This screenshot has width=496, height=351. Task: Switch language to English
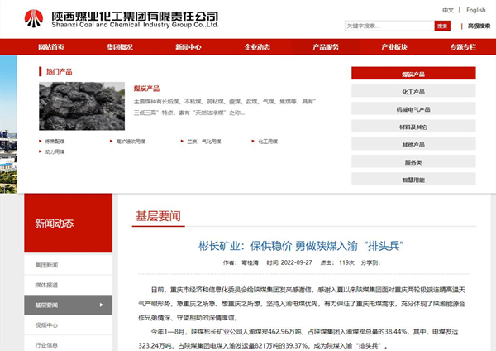coord(475,10)
